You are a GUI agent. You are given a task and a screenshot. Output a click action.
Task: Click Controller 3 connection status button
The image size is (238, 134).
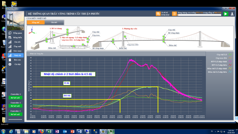(16, 114)
